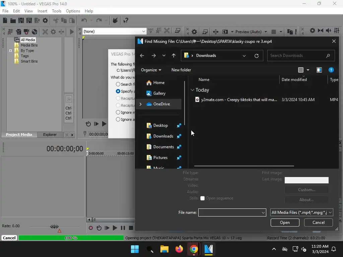The height and width of the screenshot is (257, 343).
Task: Click the What's This help icon
Action: pos(126,20)
